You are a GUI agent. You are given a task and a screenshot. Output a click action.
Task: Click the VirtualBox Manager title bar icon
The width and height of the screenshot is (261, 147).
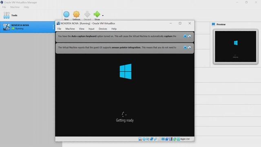pyautogui.click(x=2, y=2)
